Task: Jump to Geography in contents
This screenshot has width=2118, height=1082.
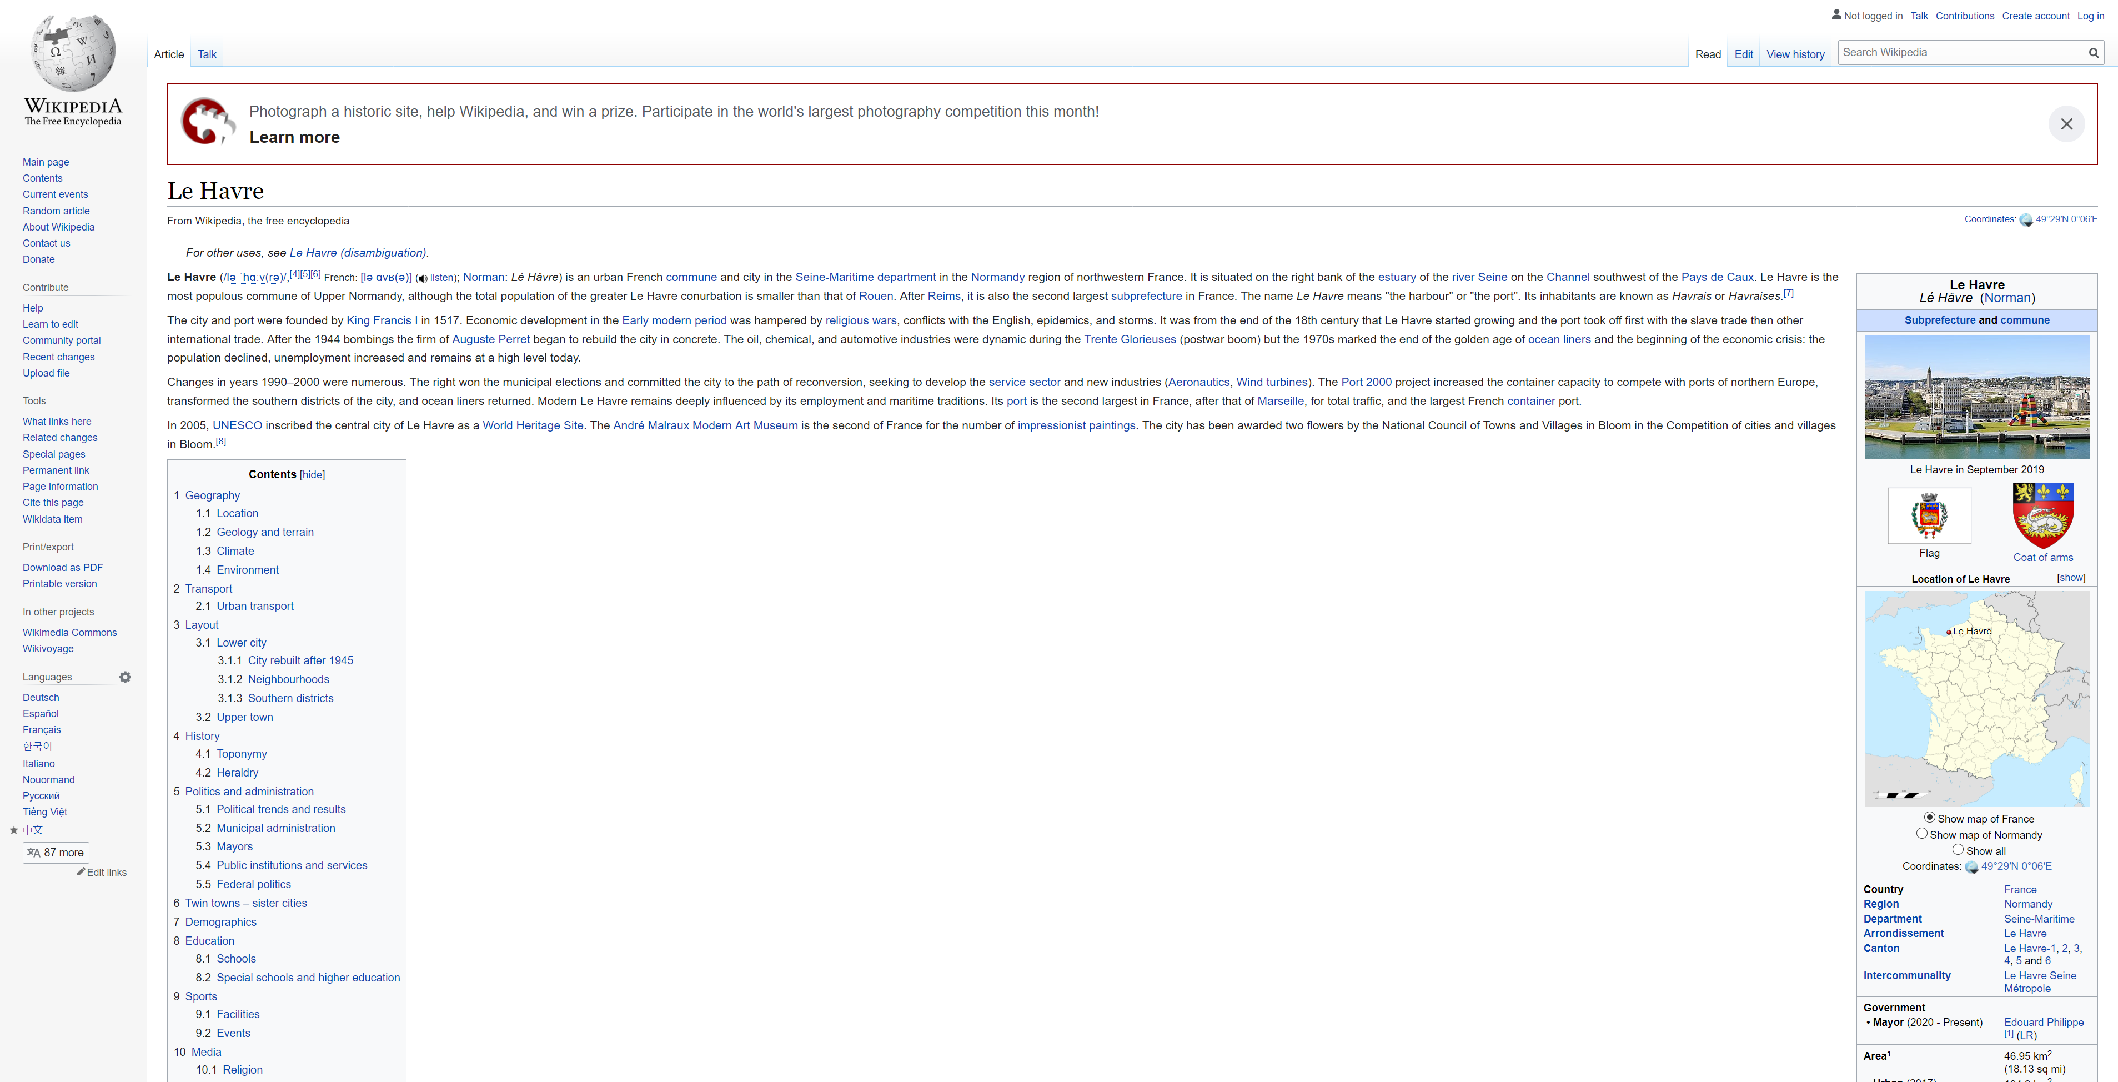Action: point(212,495)
